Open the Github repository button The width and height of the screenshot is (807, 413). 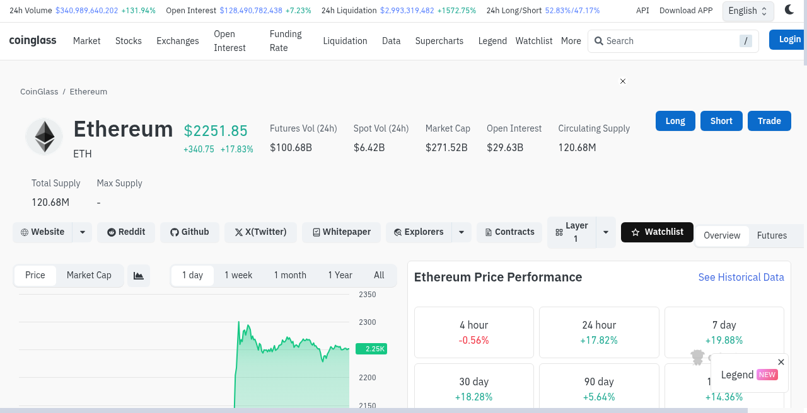click(189, 232)
